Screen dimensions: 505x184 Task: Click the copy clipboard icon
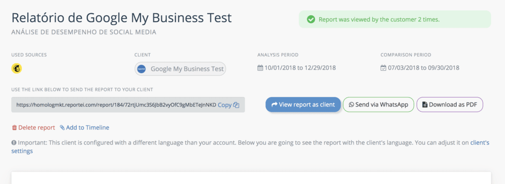click(236, 105)
